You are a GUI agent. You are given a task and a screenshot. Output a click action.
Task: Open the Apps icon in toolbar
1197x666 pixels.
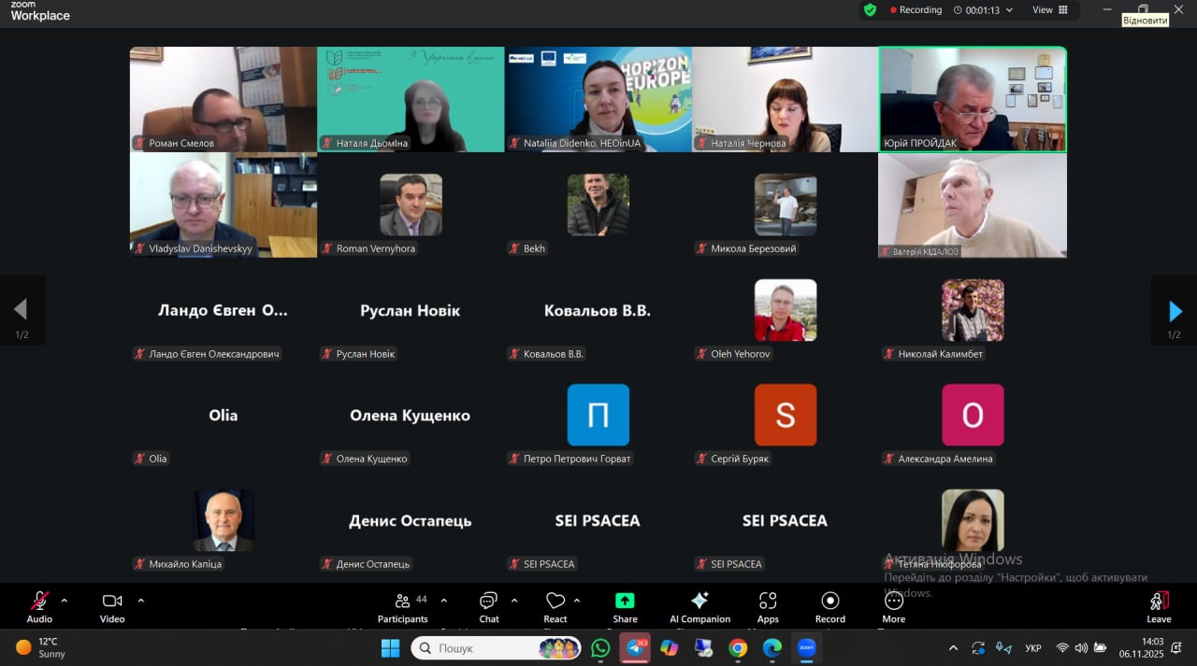(x=768, y=601)
